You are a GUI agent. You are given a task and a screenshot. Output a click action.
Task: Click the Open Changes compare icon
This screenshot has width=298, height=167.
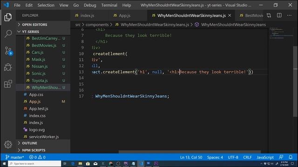[269, 15]
